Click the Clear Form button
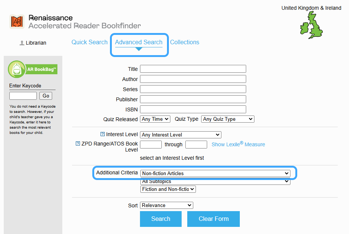This screenshot has width=349, height=234. pyautogui.click(x=213, y=219)
